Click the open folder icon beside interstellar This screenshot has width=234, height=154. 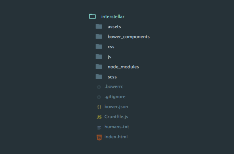pyautogui.click(x=92, y=16)
